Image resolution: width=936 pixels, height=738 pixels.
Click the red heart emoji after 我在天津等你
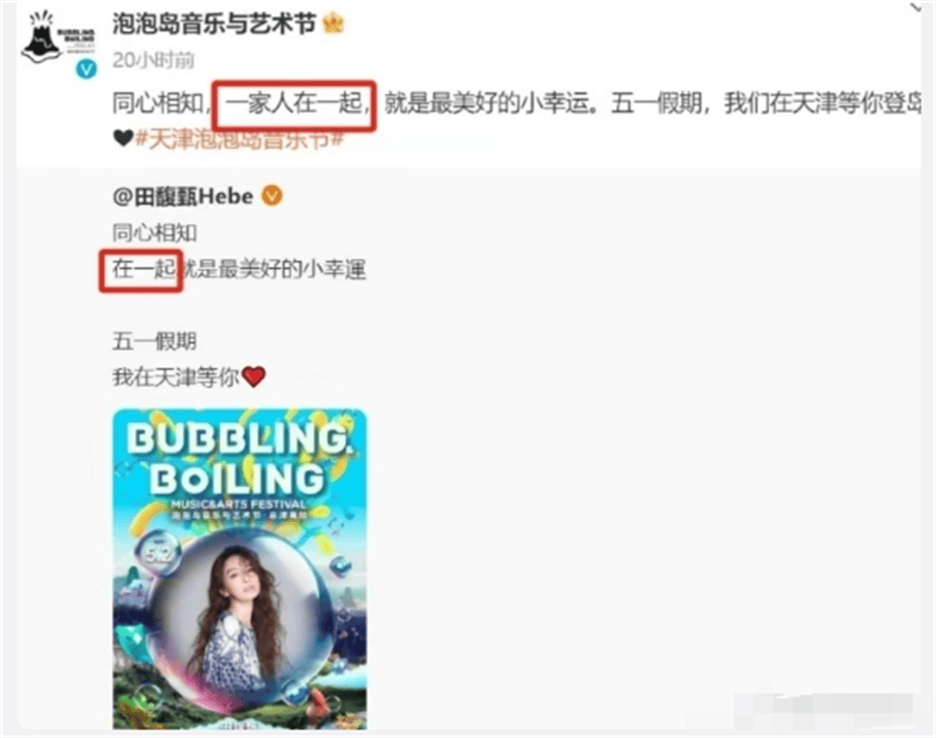pyautogui.click(x=254, y=376)
